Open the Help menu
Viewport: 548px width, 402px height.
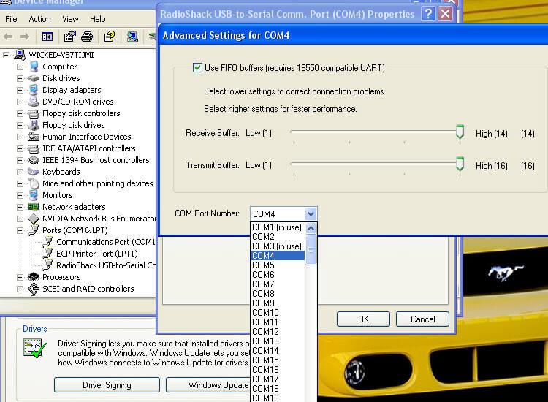97,19
